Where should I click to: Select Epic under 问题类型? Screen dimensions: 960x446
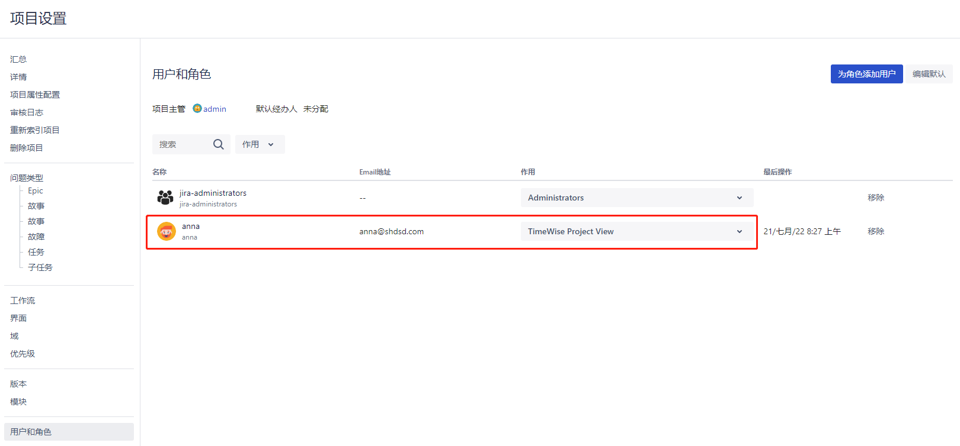(36, 190)
